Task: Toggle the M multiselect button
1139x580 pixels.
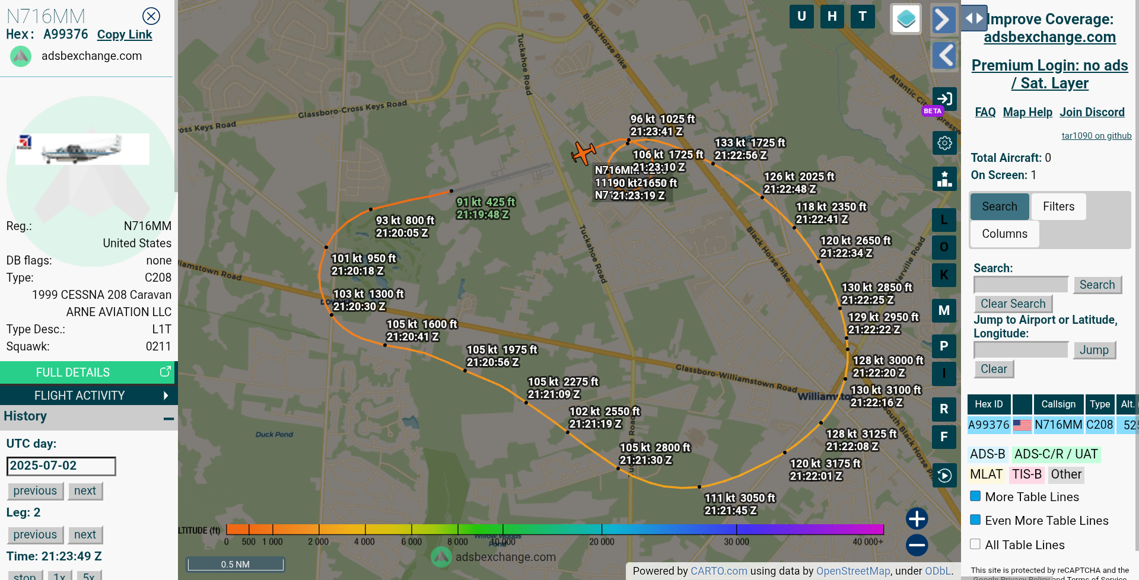Action: click(944, 311)
